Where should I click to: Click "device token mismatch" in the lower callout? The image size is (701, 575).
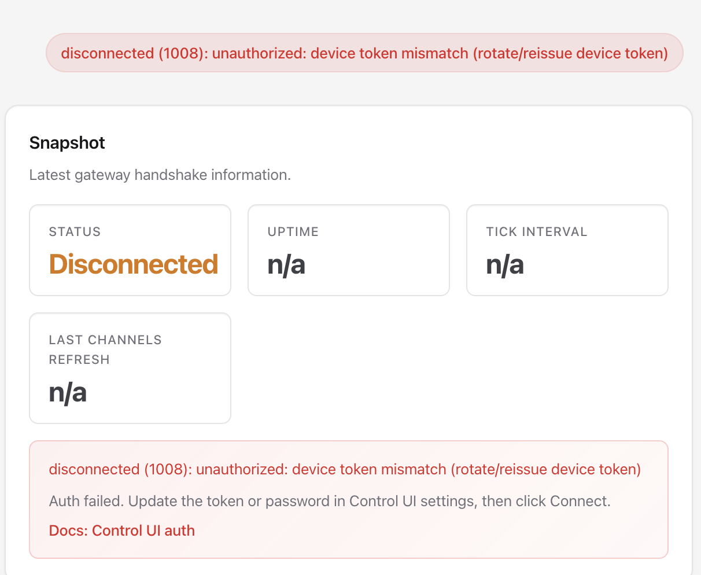point(369,469)
